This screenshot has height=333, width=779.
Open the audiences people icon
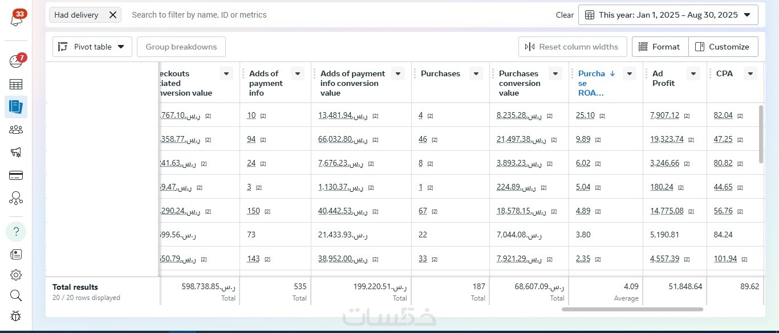[x=16, y=130]
